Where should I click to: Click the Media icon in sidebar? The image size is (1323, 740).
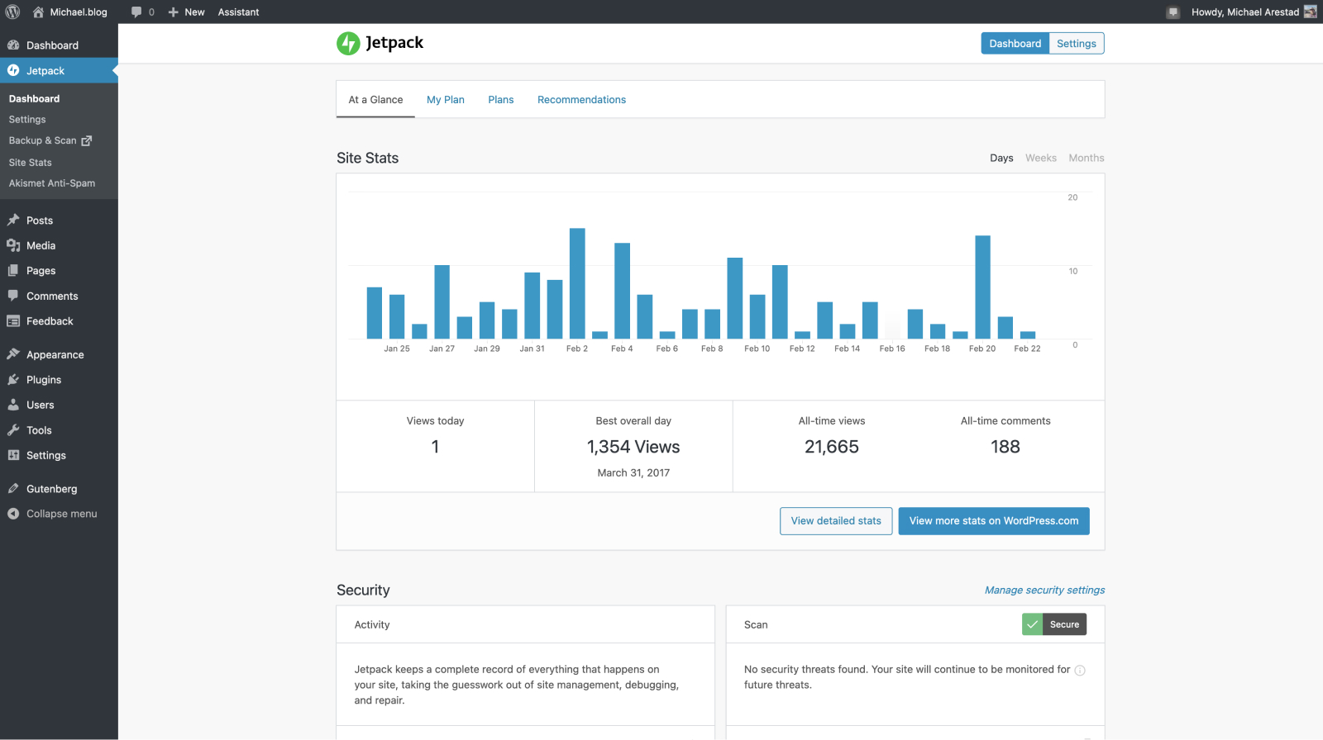pos(13,245)
